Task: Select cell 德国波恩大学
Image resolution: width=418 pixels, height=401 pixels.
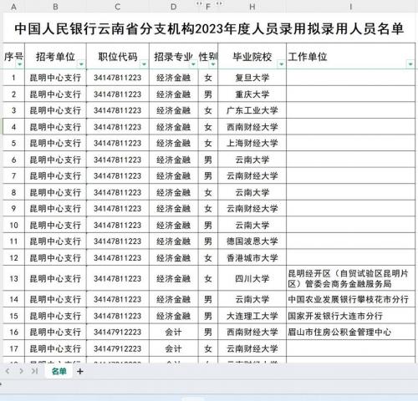Action: 252,241
